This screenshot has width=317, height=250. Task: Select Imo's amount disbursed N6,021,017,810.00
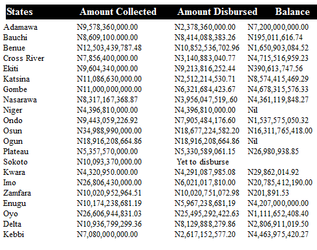pyautogui.click(x=205, y=183)
